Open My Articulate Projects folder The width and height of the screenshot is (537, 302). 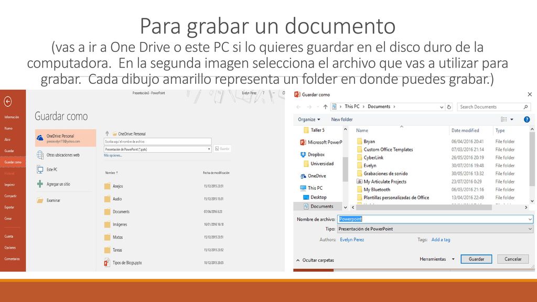[x=382, y=181]
